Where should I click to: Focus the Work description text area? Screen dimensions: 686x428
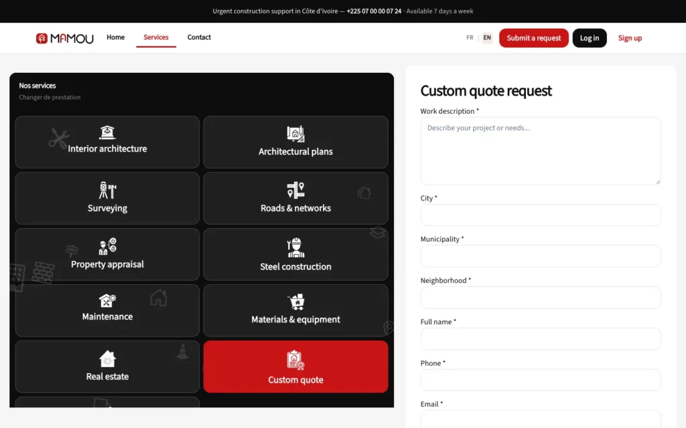[541, 150]
